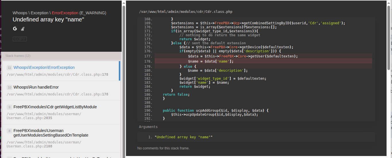Image resolution: width=392 pixels, height=158 pixels.
Task: Open stack frame 10 Whoops\Run handleError
Action: (x=36, y=87)
